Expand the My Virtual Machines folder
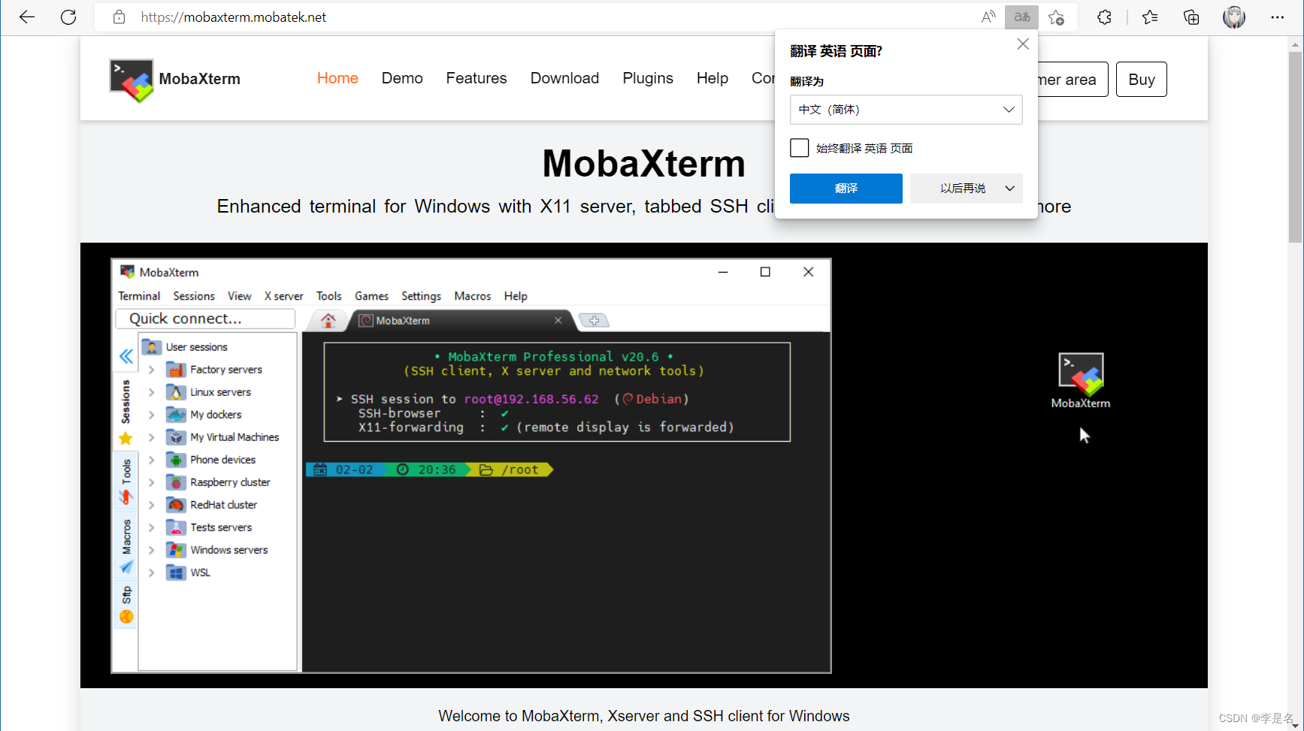 pos(151,437)
